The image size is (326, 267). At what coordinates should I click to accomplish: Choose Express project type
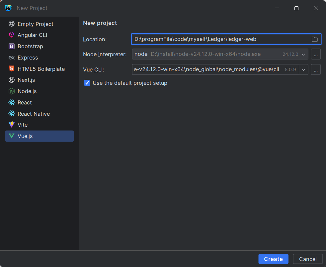(x=39, y=58)
